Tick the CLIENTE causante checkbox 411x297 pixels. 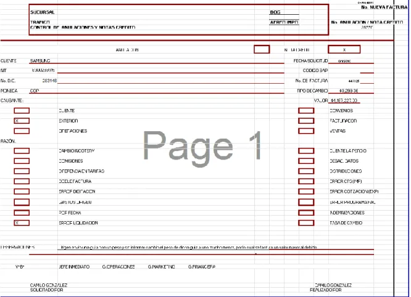point(22,111)
